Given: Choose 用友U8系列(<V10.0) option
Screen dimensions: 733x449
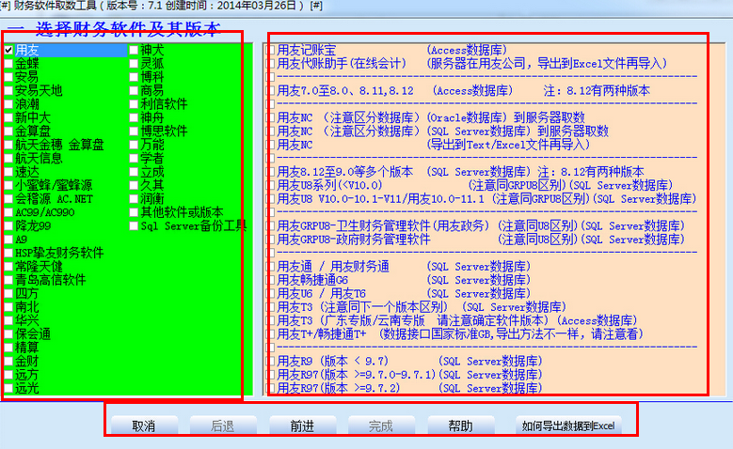Looking at the screenshot, I should (x=270, y=185).
